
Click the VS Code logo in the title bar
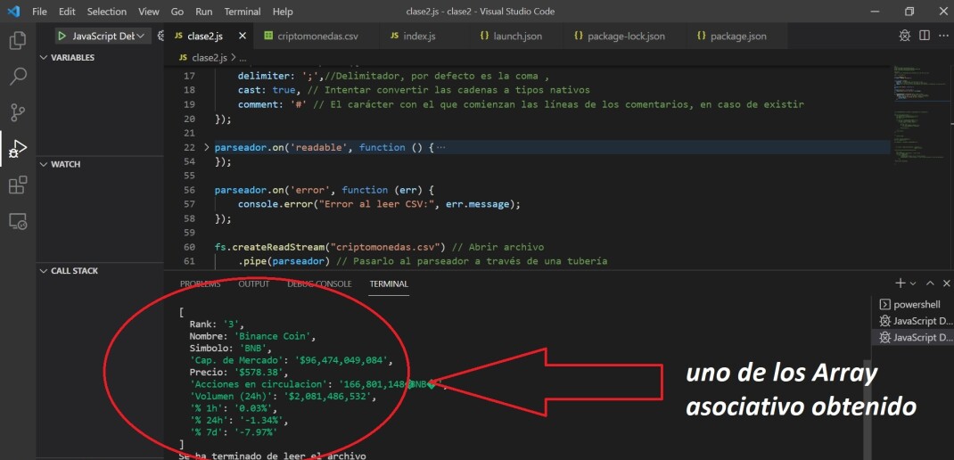(13, 11)
